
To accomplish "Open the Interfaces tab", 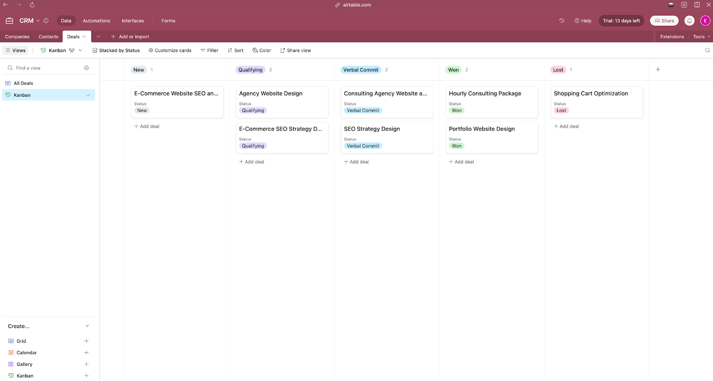I will pyautogui.click(x=133, y=20).
